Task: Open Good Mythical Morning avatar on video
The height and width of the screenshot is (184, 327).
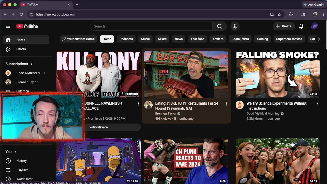Action: 240,105
